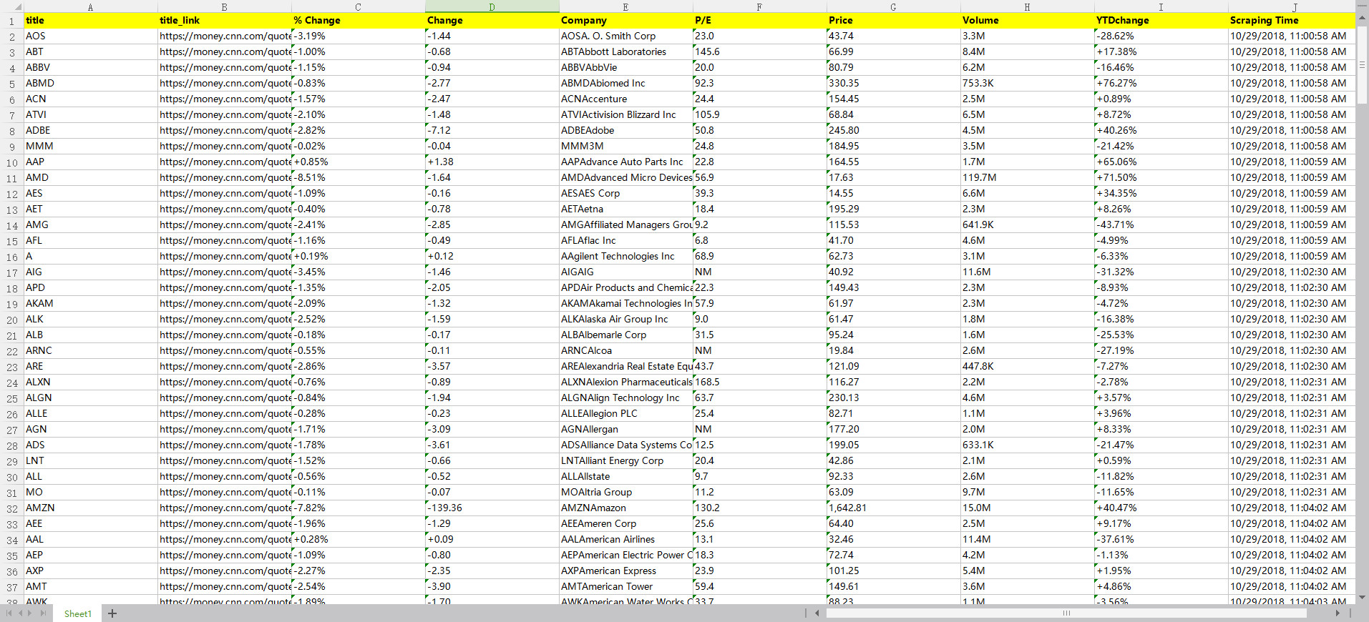Add a new sheet with the plus icon
Screen dimensions: 1369x622
point(112,613)
